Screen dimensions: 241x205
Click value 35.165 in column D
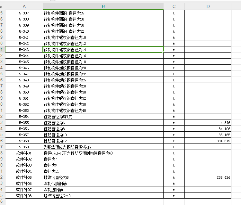point(224,135)
